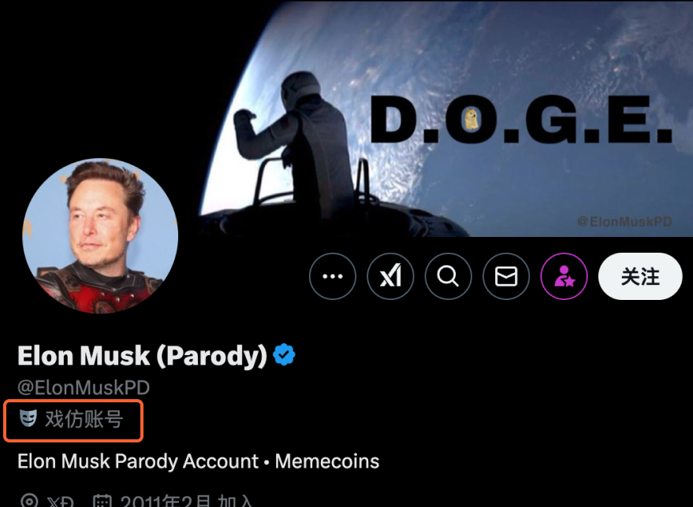The image size is (693, 507).
Task: Click the purple subscribe person-star icon
Action: point(564,276)
